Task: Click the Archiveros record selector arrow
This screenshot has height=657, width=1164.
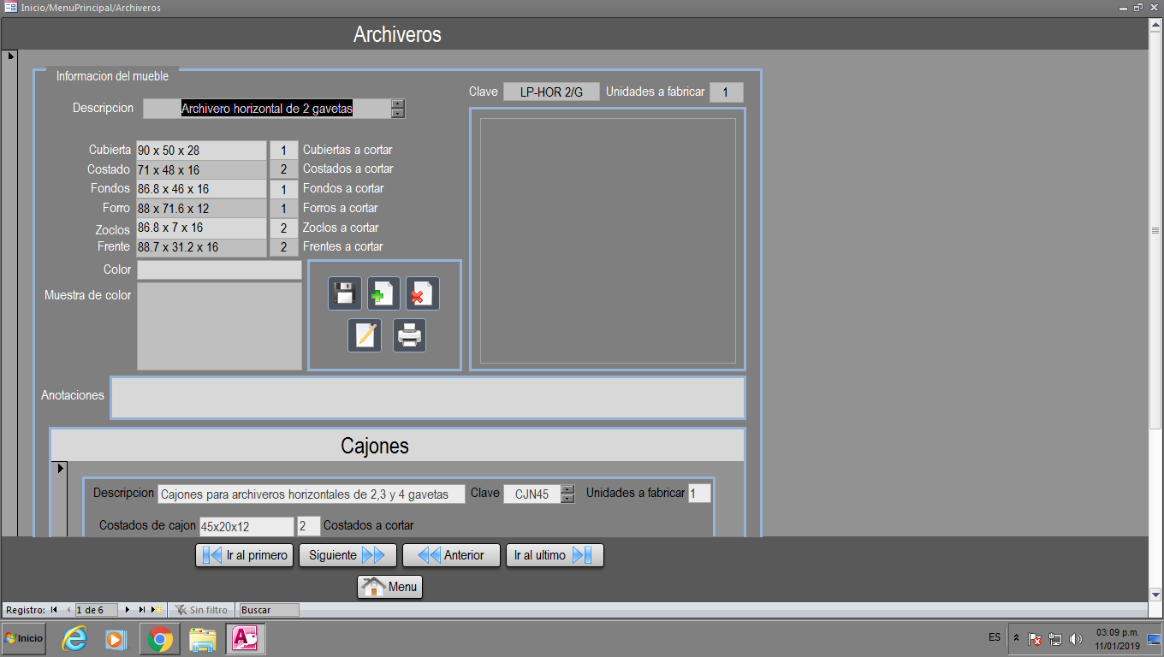Action: (x=11, y=56)
